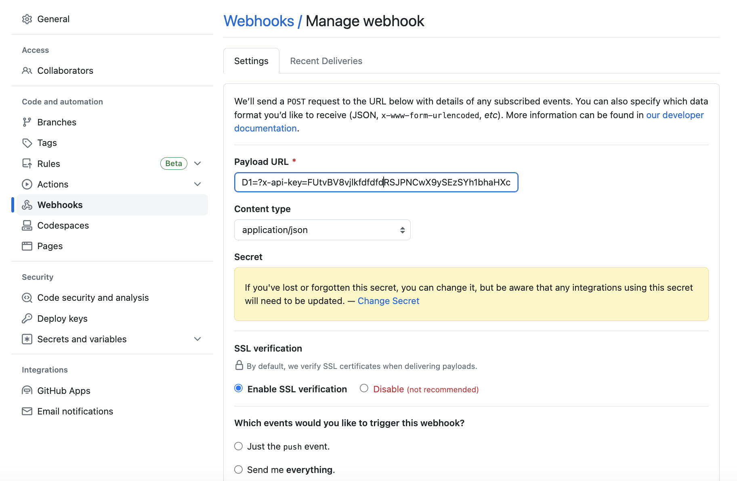The image size is (737, 481).
Task: Open the Settings tab
Action: pos(251,61)
